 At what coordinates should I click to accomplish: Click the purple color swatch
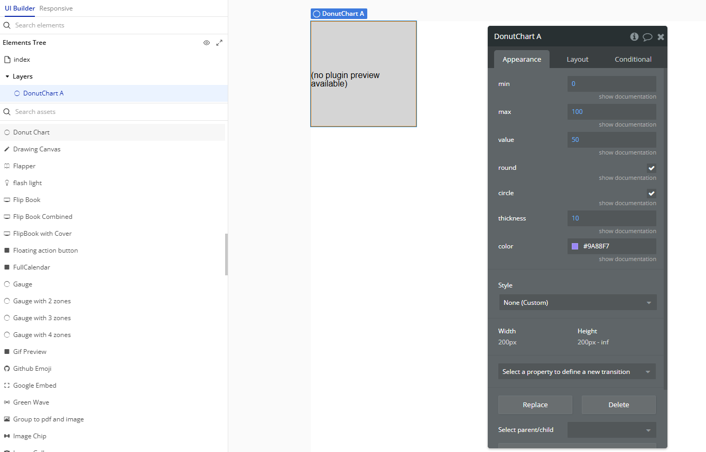click(575, 246)
